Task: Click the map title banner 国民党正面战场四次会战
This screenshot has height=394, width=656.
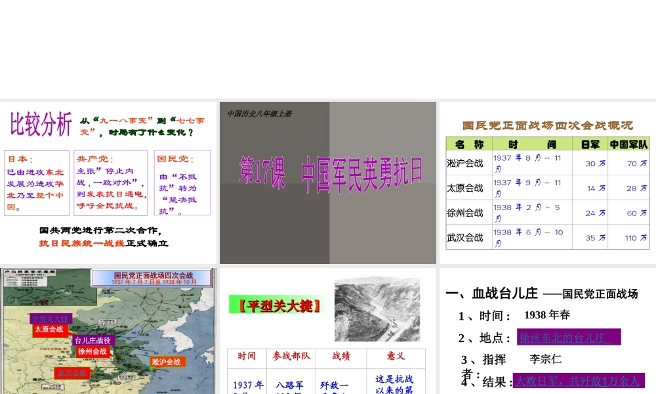Action: (153, 278)
